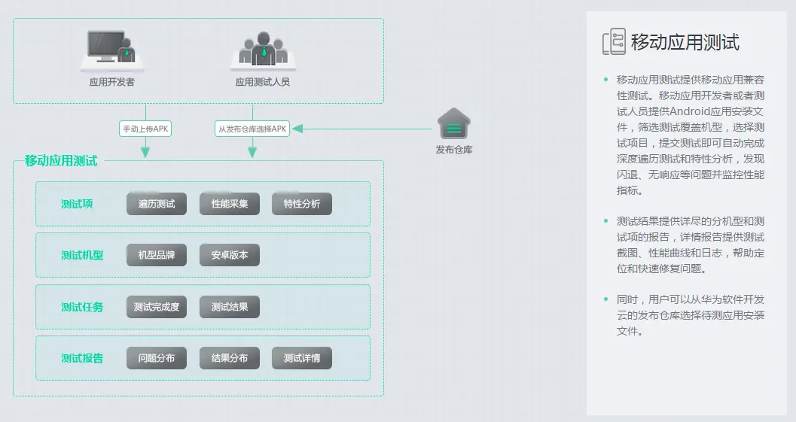This screenshot has height=422, width=796.
Task: Click the 特性分析 button
Action: [301, 204]
